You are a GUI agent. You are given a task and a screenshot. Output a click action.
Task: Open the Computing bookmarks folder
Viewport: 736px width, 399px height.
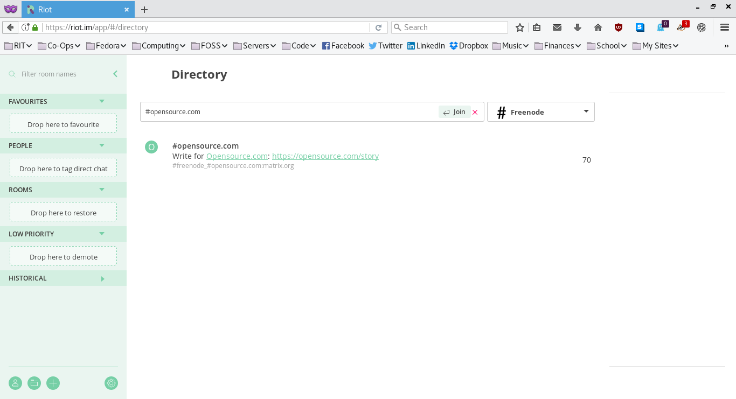159,46
